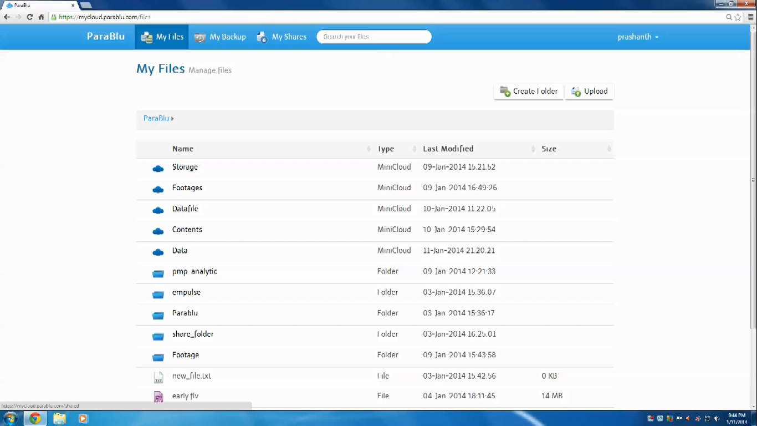Click the Upload button

pyautogui.click(x=590, y=92)
